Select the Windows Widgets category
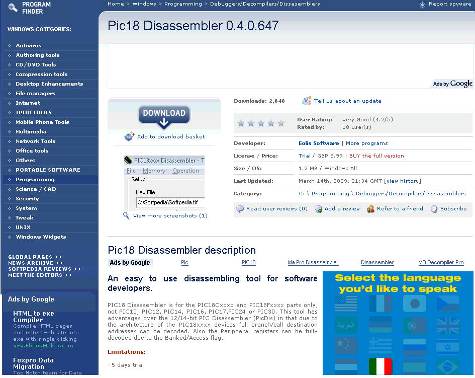475x378 pixels. (x=41, y=237)
